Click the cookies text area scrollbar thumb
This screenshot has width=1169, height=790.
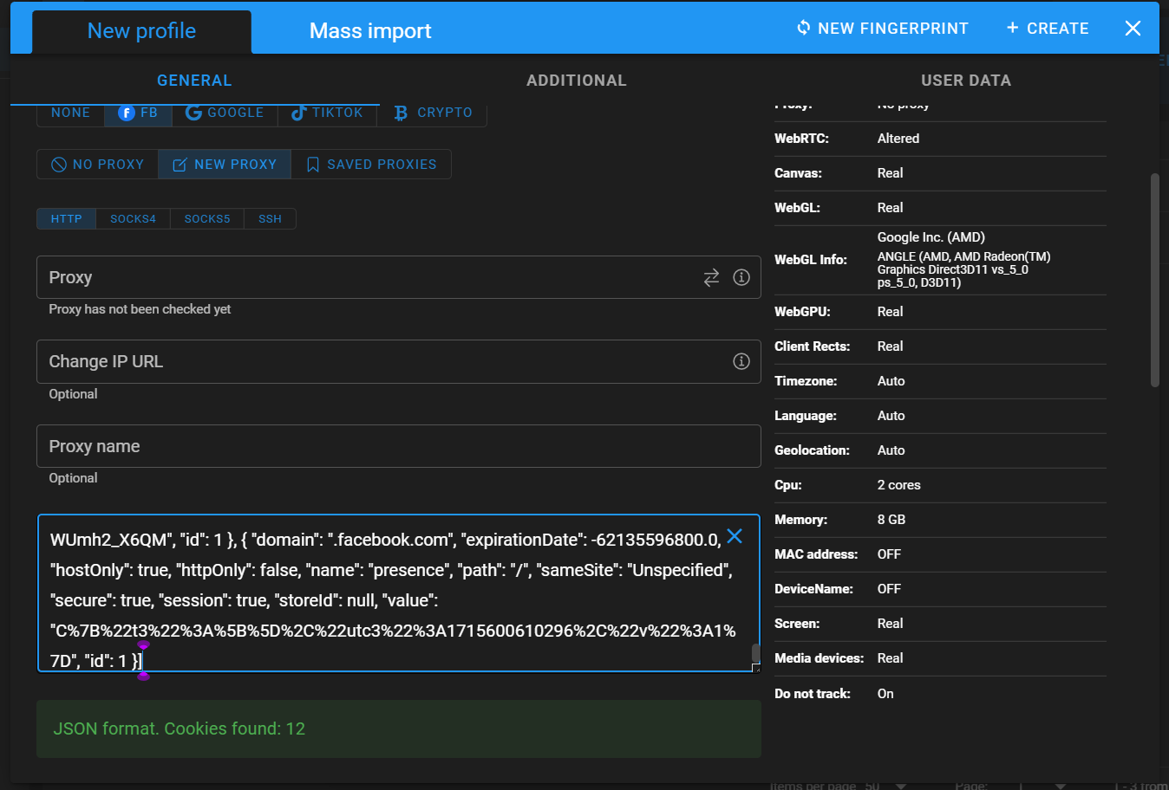pyautogui.click(x=755, y=653)
